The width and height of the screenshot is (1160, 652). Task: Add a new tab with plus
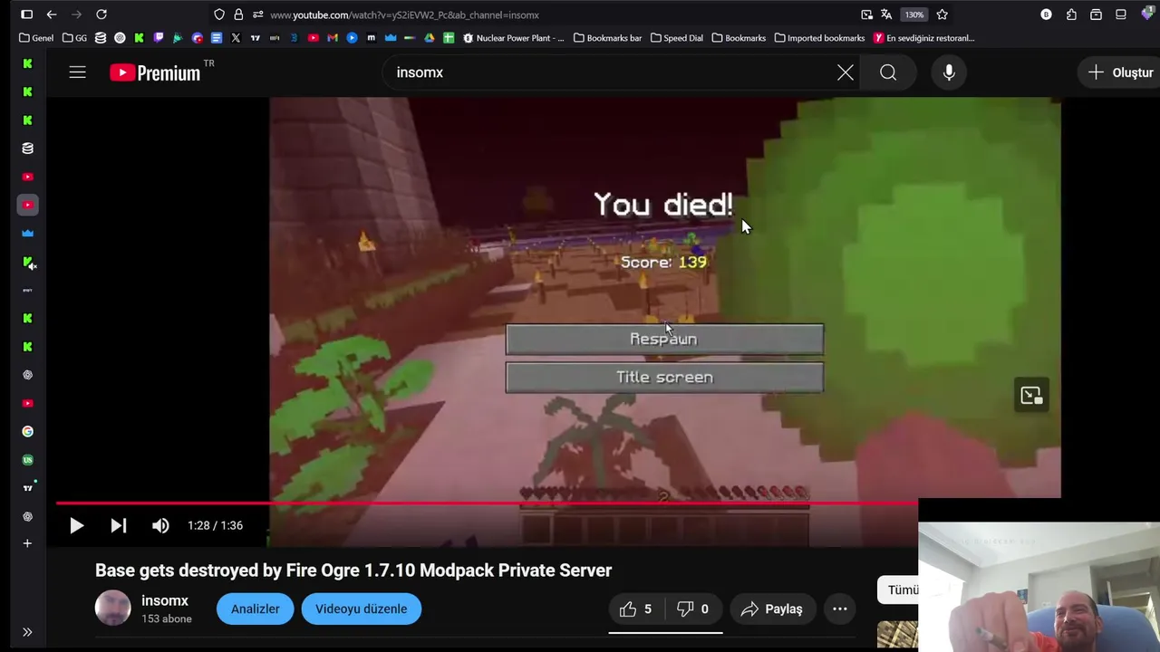(27, 543)
